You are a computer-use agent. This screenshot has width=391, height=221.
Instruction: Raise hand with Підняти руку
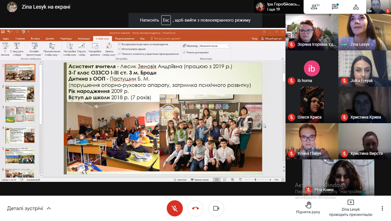point(308,208)
